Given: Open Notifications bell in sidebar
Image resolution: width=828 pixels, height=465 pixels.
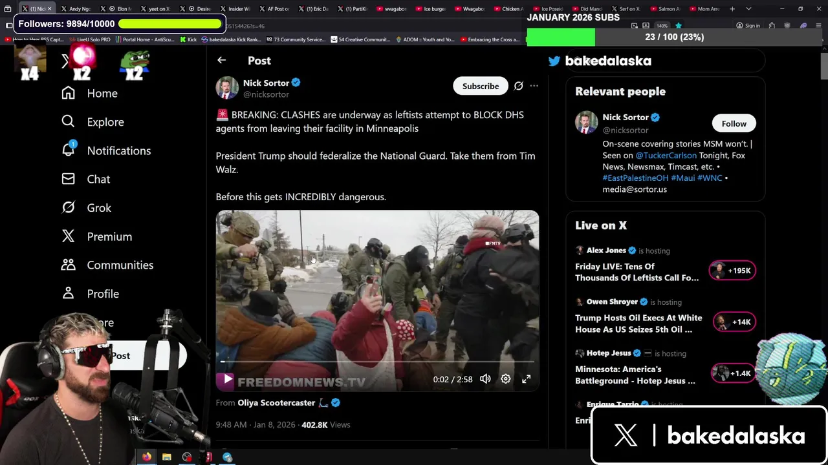Looking at the screenshot, I should [106, 150].
